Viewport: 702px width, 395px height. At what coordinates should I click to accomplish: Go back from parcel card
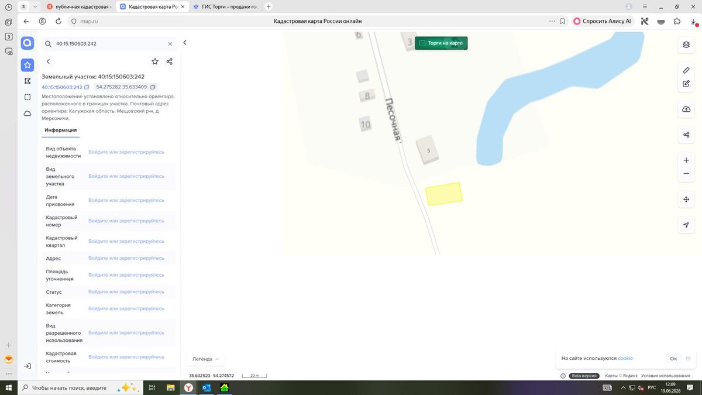coord(48,61)
